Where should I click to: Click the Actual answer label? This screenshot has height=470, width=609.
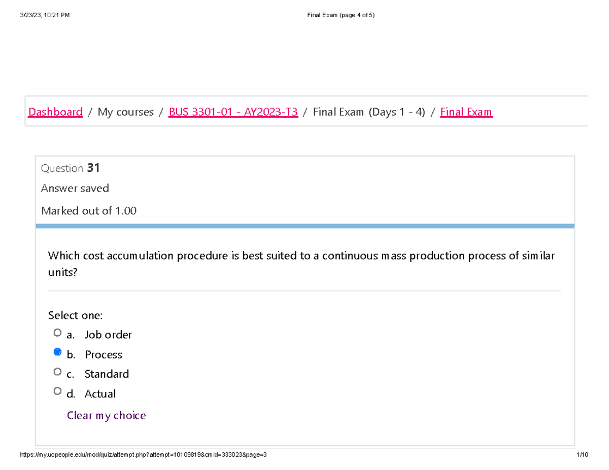[100, 394]
